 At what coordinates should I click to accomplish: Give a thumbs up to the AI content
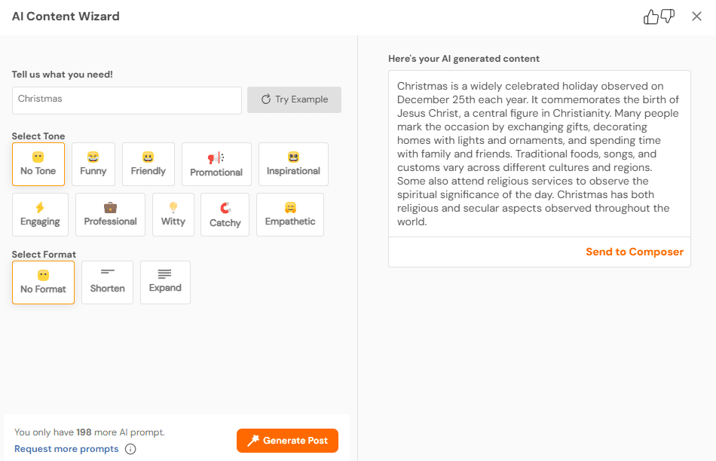click(650, 16)
